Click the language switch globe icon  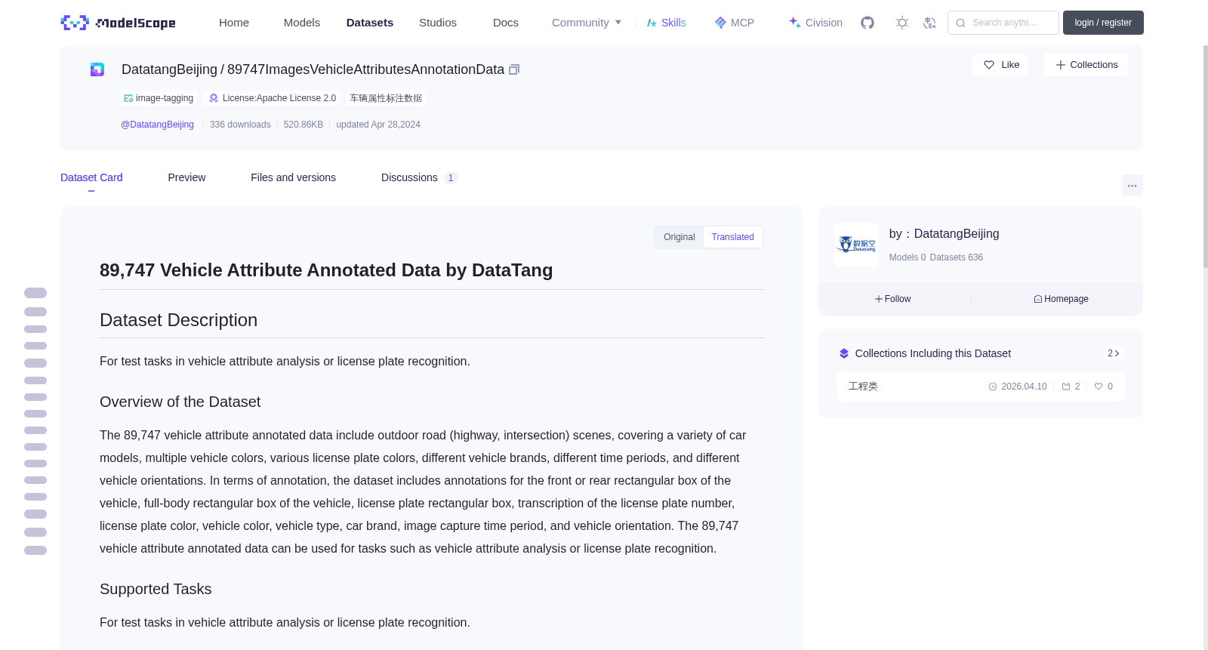point(929,23)
